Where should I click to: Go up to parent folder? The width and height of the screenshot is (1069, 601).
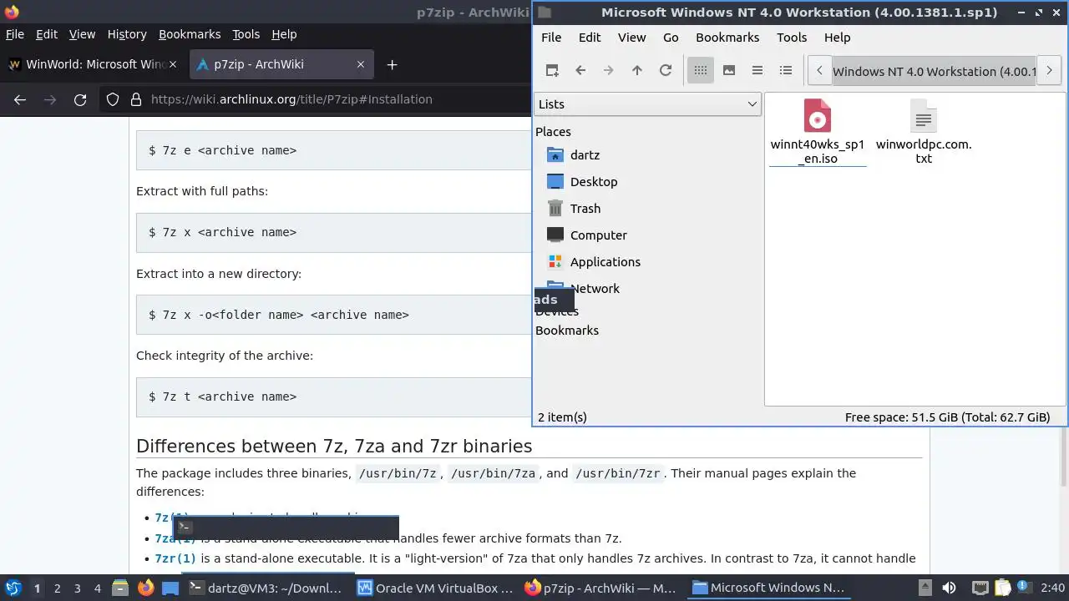point(637,71)
